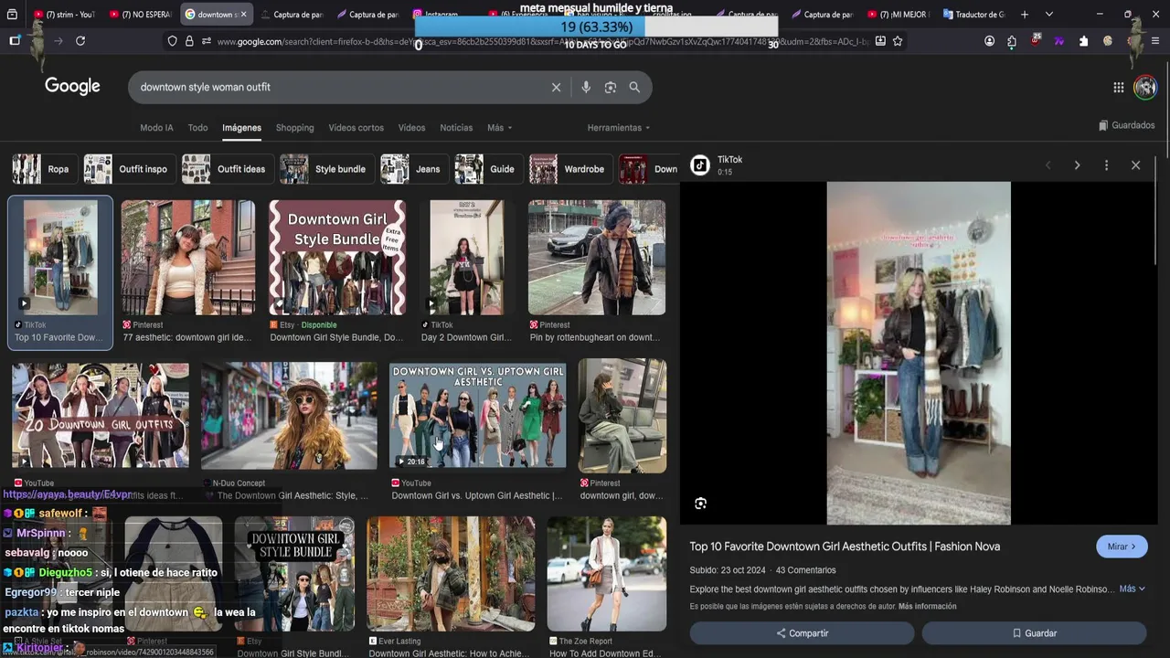Expand description with Más chevron

[x=1132, y=589]
